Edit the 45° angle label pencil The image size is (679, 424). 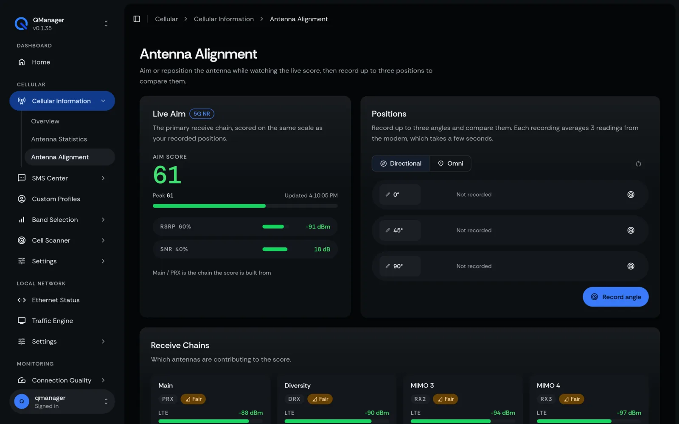(387, 230)
